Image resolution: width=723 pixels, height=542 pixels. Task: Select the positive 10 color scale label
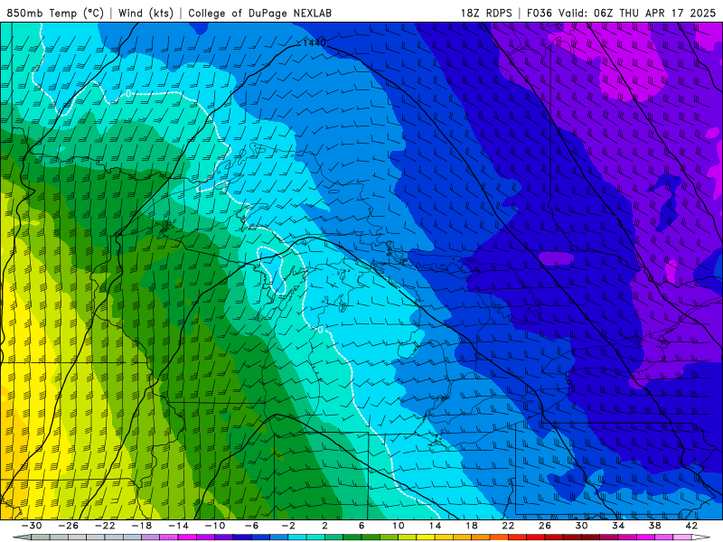tap(398, 526)
